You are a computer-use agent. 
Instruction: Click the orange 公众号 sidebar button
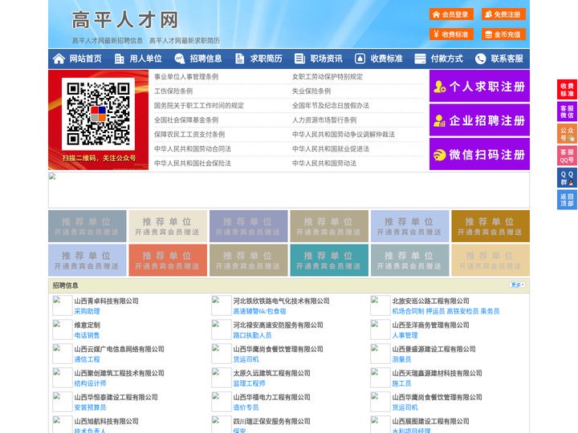tap(567, 134)
